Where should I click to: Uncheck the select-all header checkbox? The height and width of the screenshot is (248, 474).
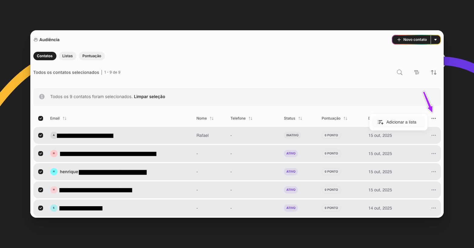tap(41, 118)
